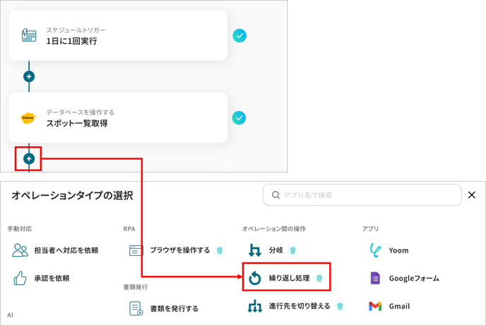This screenshot has width=486, height=326.
Task: Close the operation type selection panel
Action: 471,194
